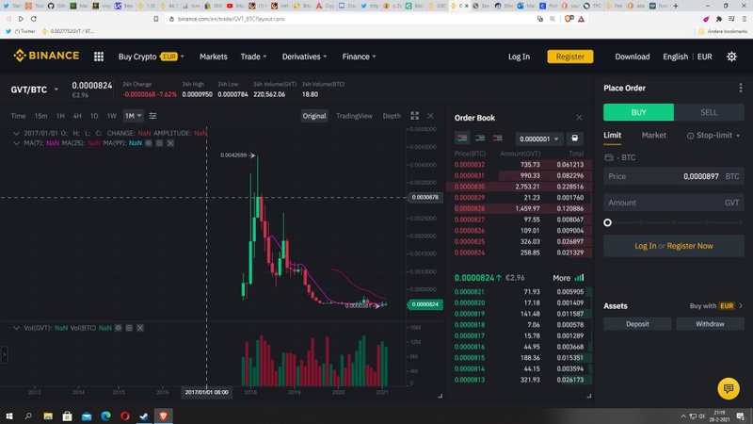
Task: Collapse the MA indicator row chevron
Action: [x=16, y=143]
